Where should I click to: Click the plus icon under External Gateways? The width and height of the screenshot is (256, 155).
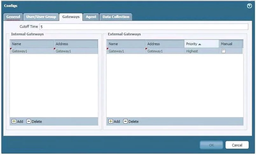[x=111, y=121]
